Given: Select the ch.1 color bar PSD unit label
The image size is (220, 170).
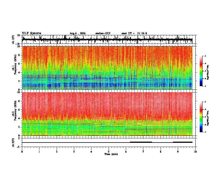Looking at the screenshot, I should point(208,72).
